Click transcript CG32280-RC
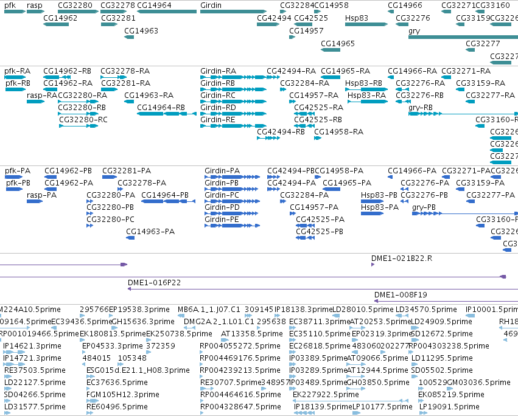The width and height of the screenshot is (518, 416). point(83,120)
